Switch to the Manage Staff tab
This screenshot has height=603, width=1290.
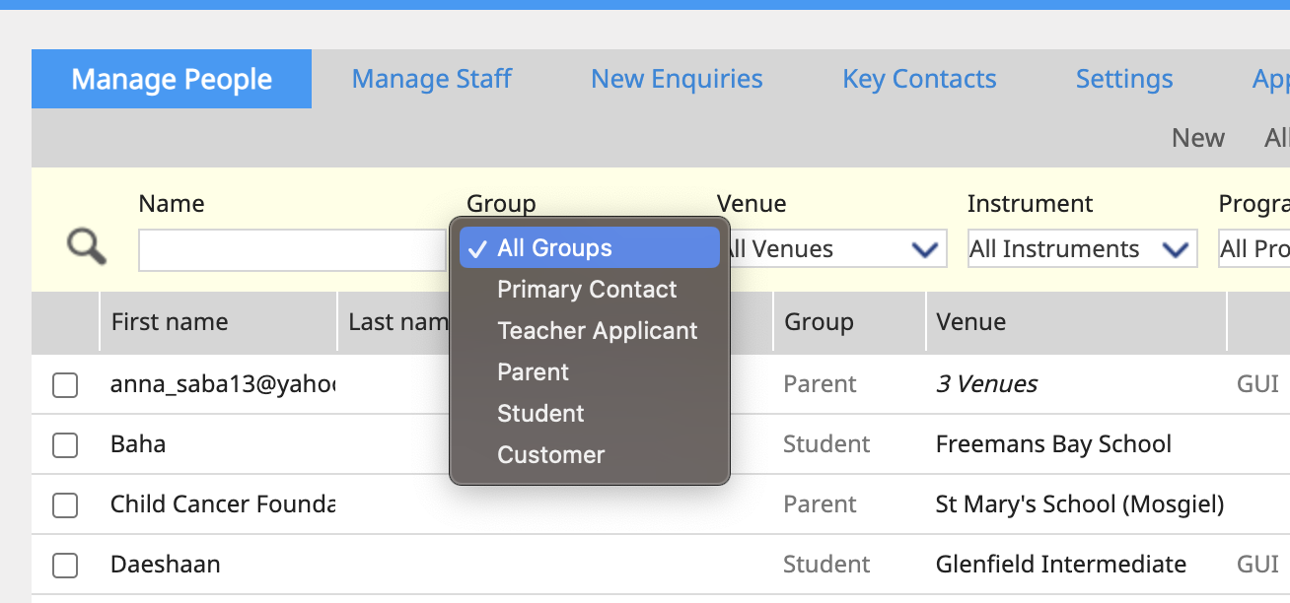(431, 79)
